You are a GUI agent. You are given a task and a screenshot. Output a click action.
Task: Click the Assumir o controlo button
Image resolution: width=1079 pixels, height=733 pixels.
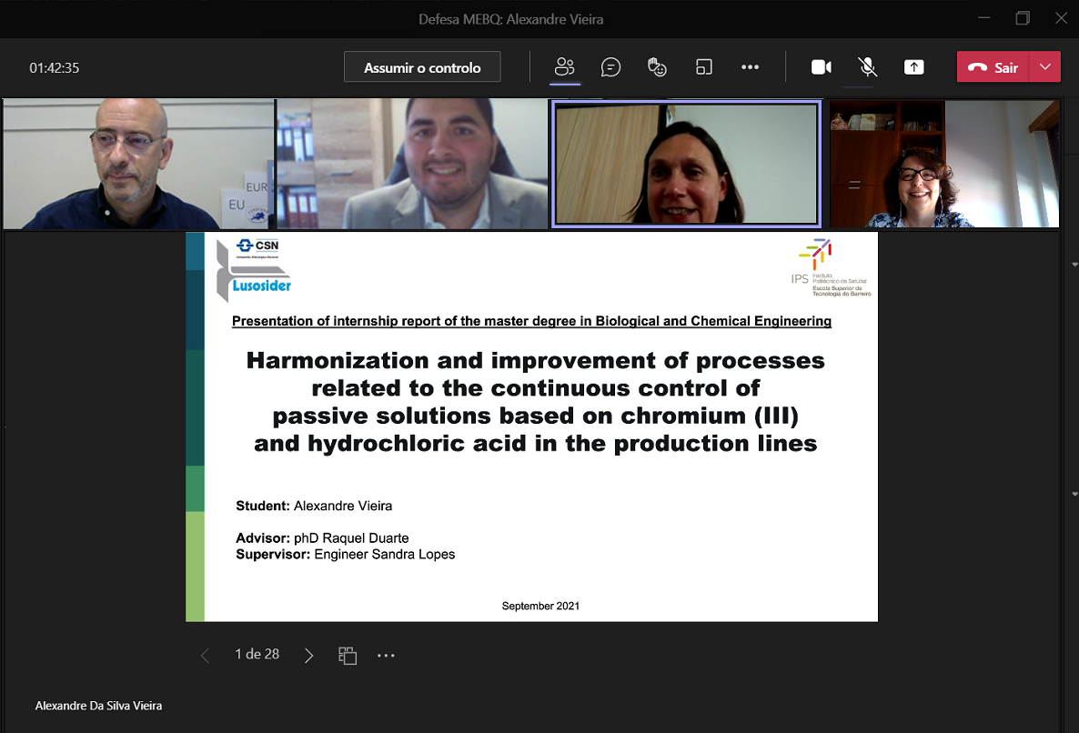(x=422, y=67)
